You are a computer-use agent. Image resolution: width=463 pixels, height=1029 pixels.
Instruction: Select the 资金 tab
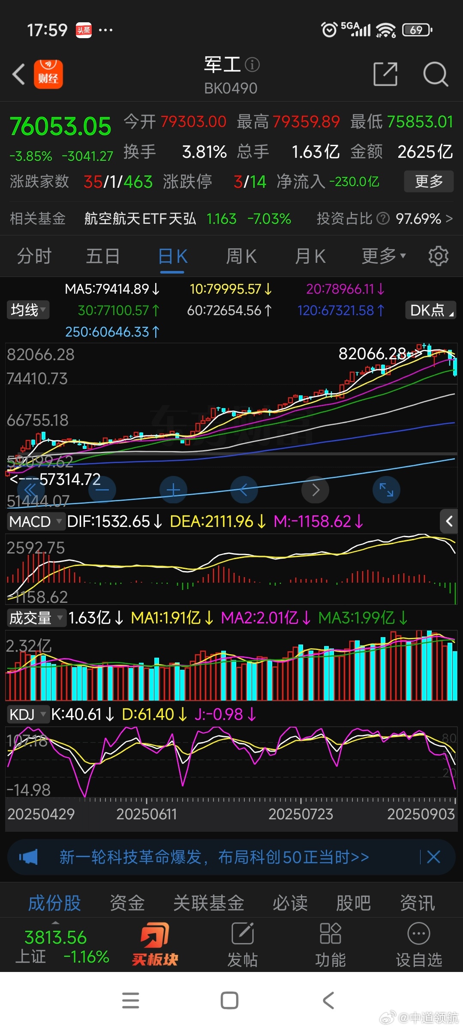(x=127, y=903)
